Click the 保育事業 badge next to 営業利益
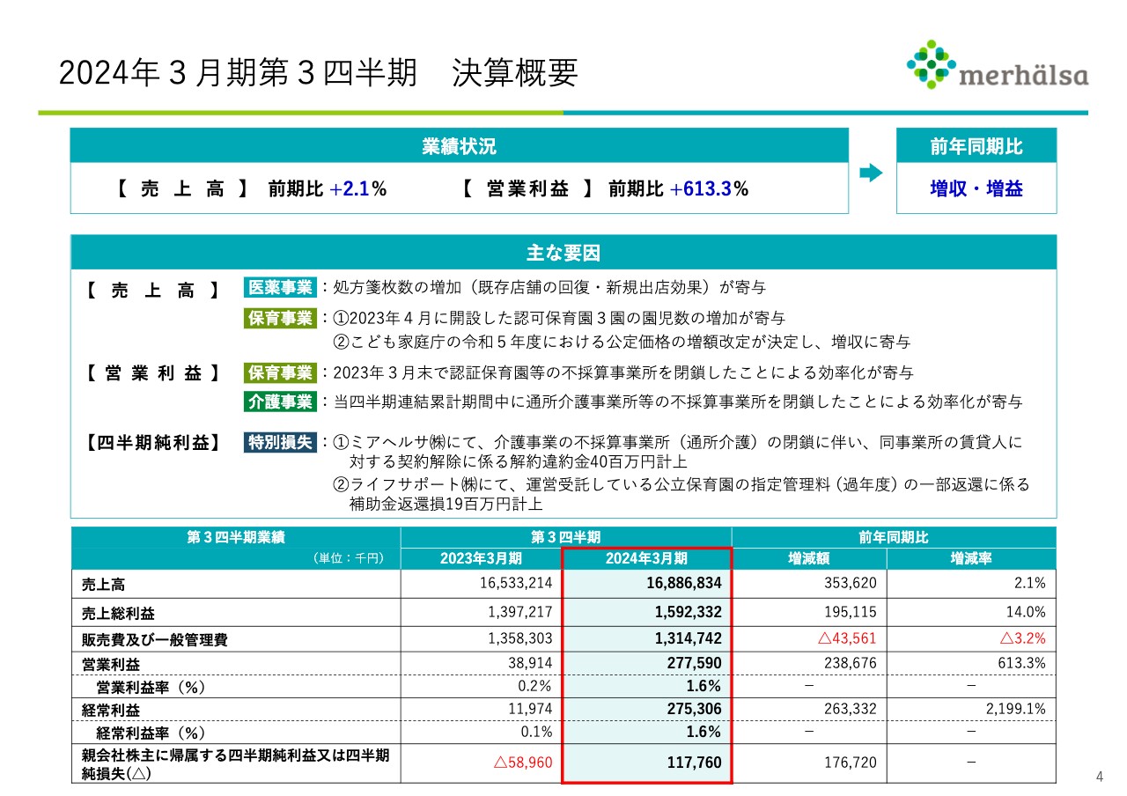 (x=279, y=372)
